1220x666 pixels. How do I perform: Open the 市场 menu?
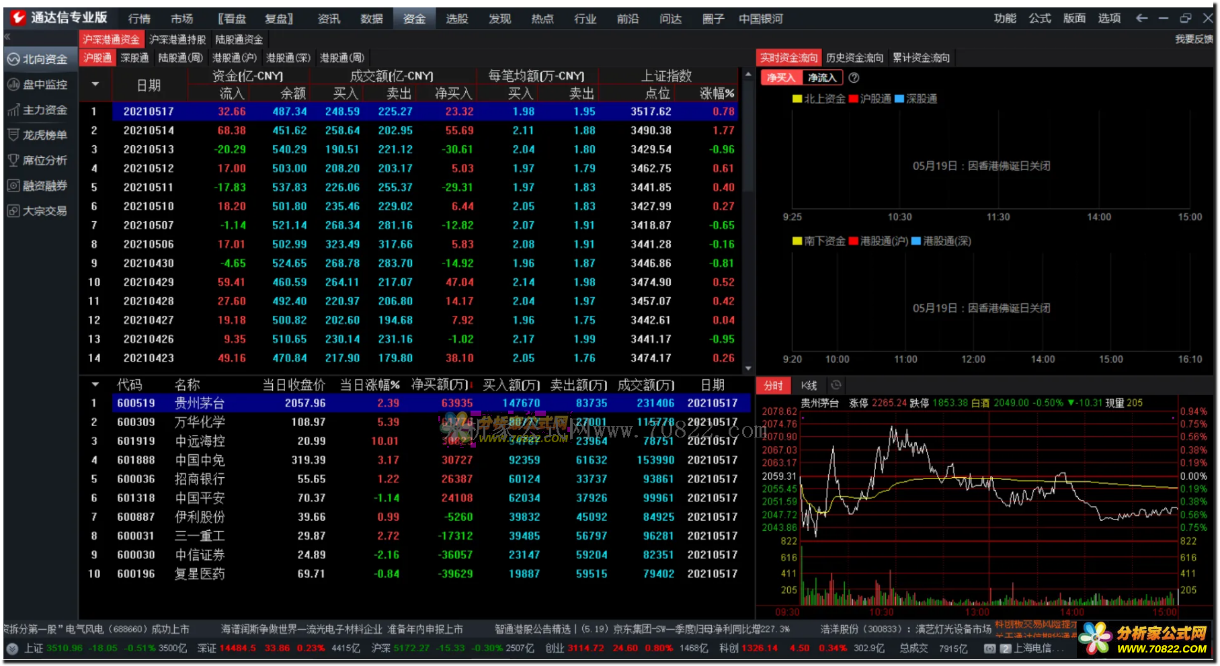(181, 19)
